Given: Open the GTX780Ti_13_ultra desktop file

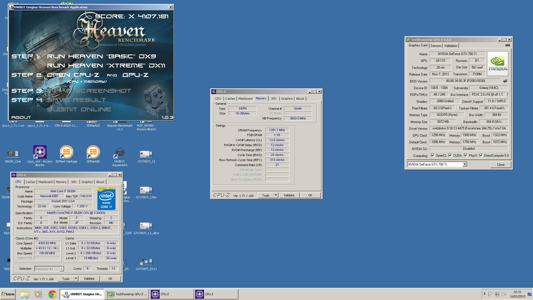Looking at the screenshot, I should (146, 228).
